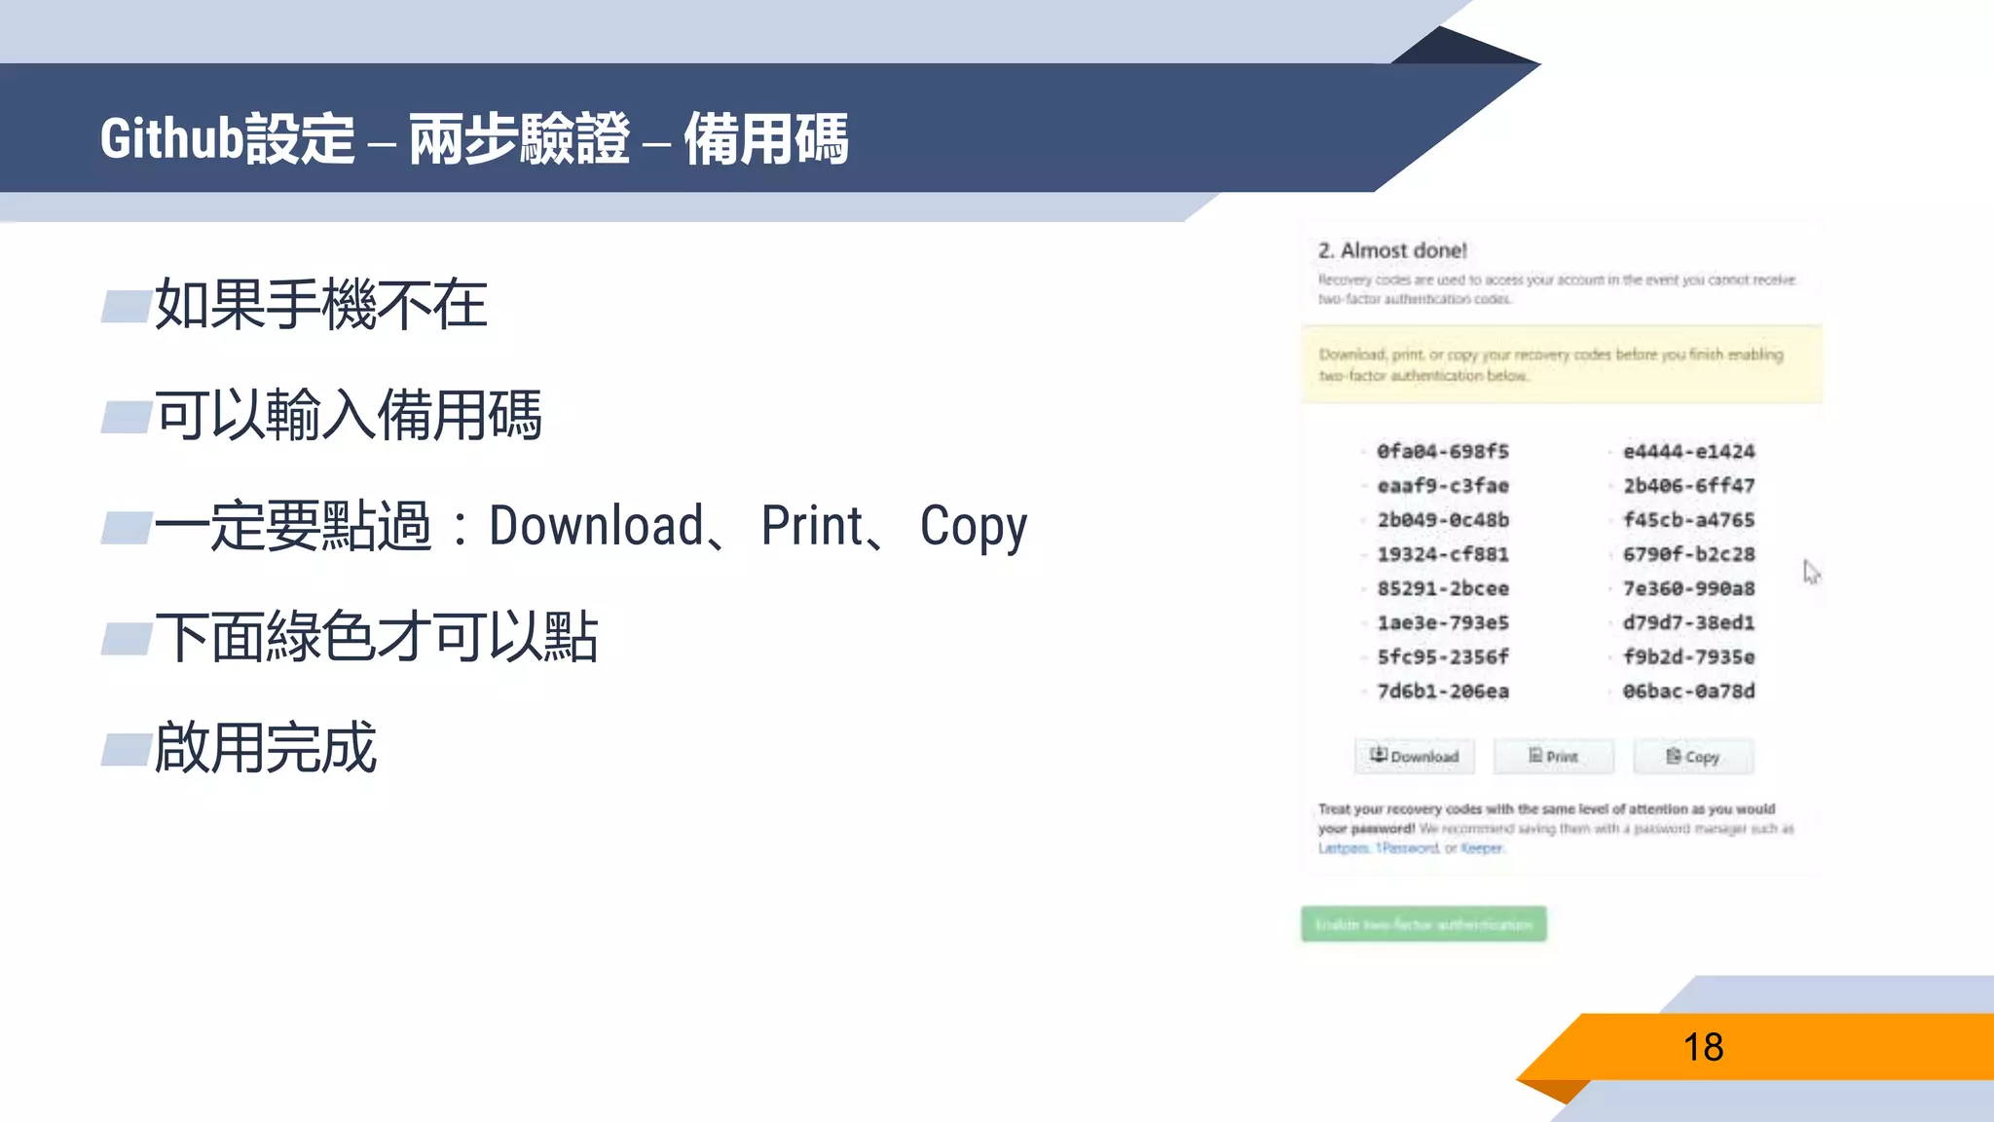Select recovery code 1ae3e-793e5
The image size is (1994, 1122).
tap(1443, 622)
